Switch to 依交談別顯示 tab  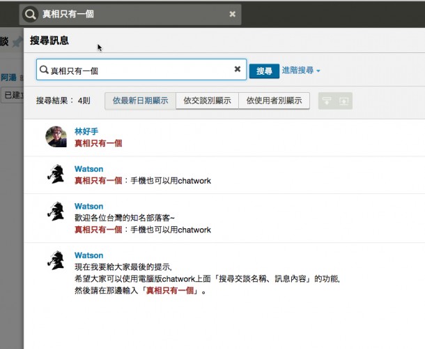click(x=207, y=101)
